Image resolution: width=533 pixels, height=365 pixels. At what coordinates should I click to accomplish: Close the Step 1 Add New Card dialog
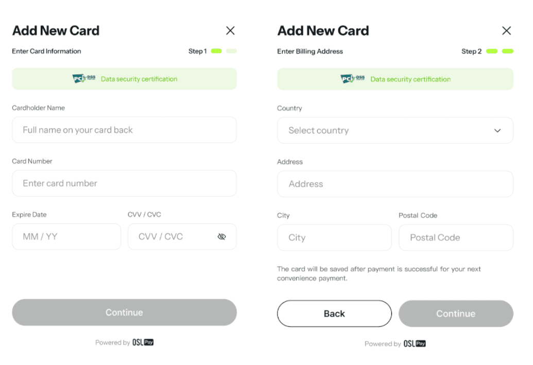click(x=230, y=30)
